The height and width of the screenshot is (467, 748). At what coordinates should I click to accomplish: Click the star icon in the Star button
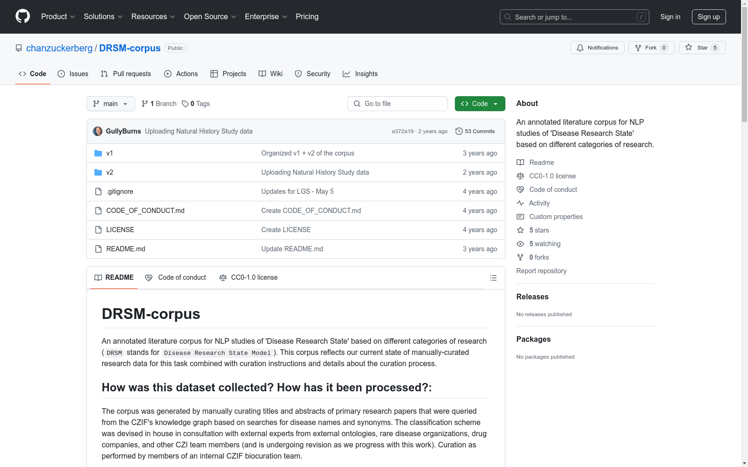(x=689, y=47)
